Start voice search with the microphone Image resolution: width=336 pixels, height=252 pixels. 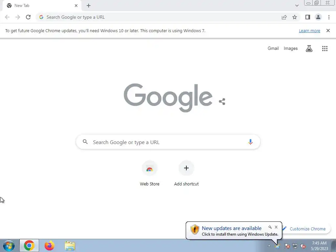tap(250, 142)
